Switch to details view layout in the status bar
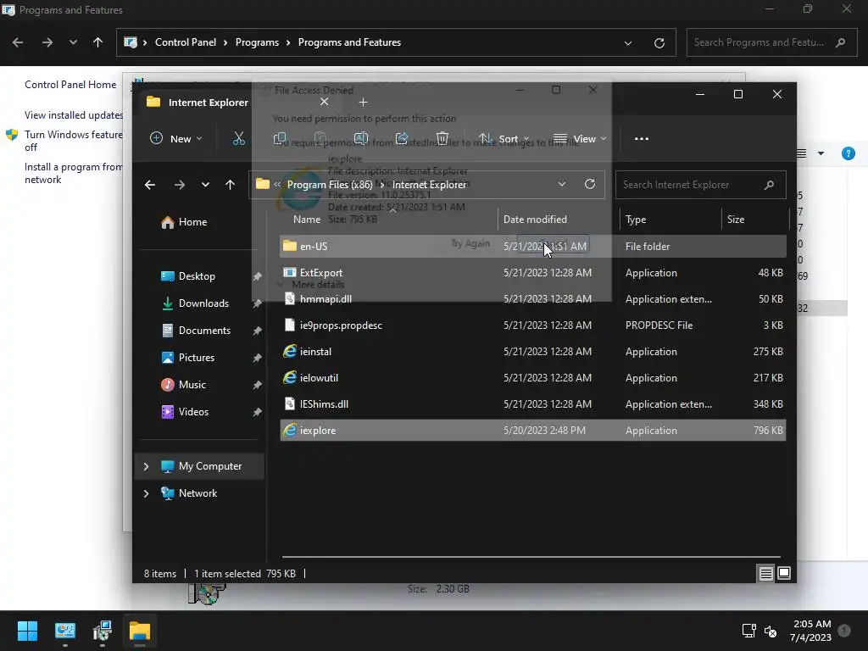Screen dimensions: 868x651 [766, 574]
